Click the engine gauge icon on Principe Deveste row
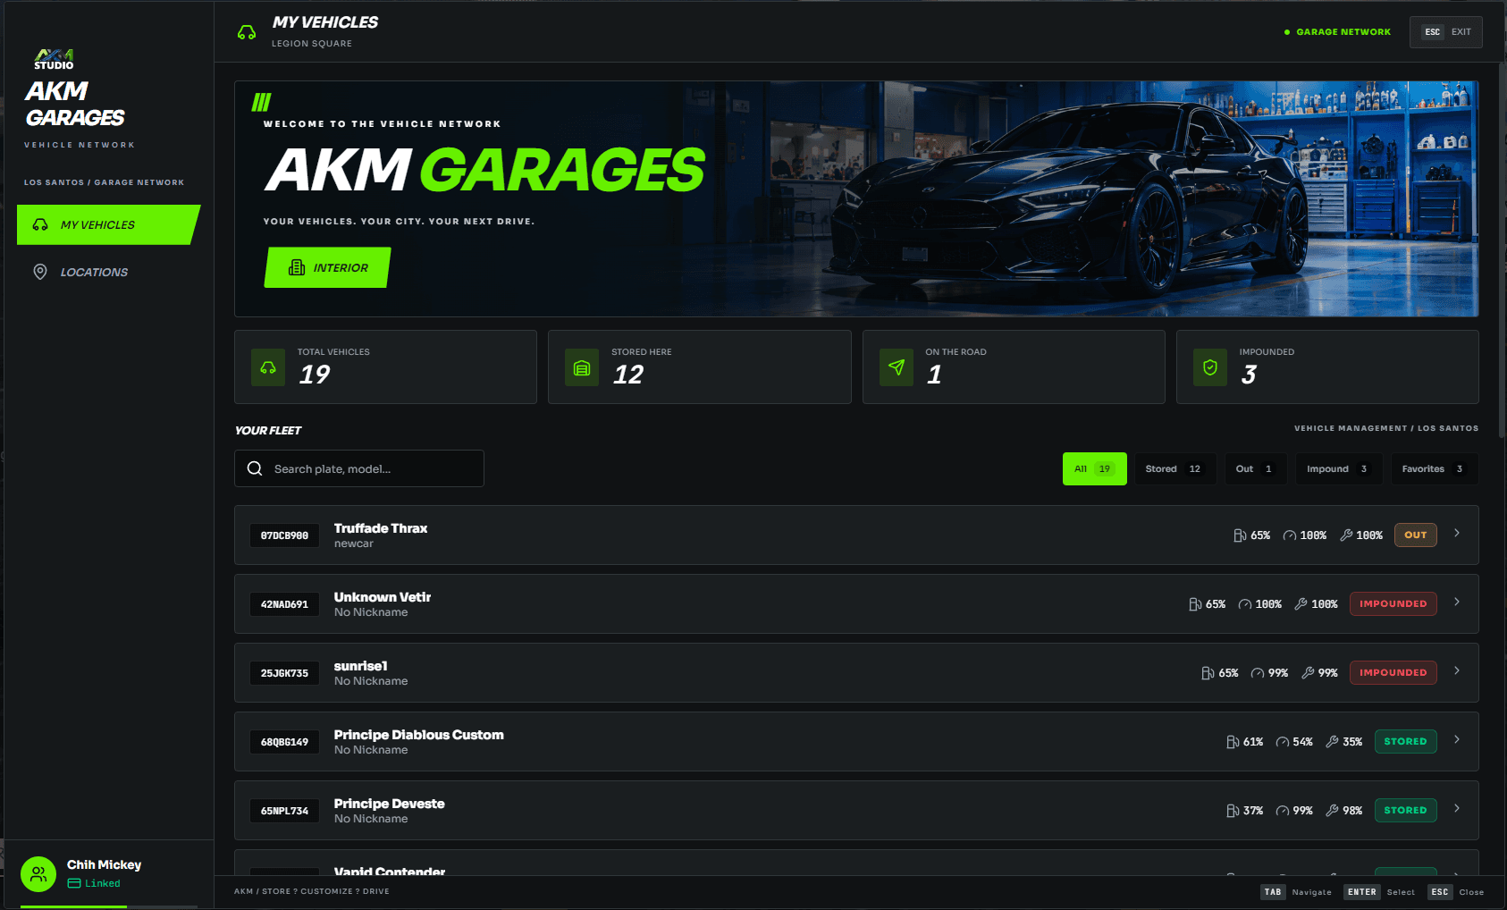 (1283, 811)
